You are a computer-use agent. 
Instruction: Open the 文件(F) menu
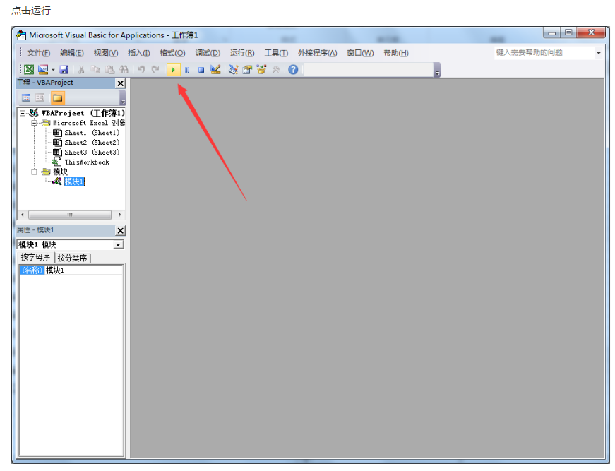tap(38, 53)
